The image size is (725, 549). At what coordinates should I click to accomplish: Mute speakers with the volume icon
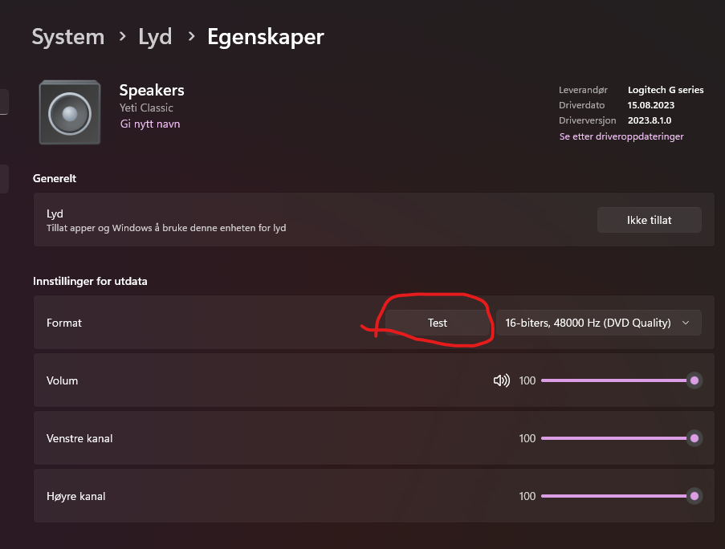[501, 380]
